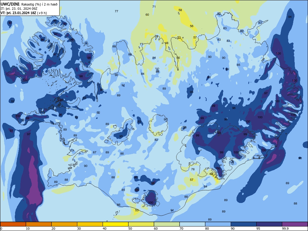
Task: Click the humidity value '87' on the map
Action: click(x=95, y=152)
